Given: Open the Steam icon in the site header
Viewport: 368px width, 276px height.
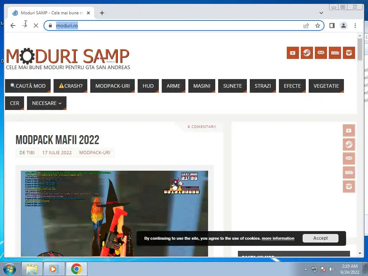Looking at the screenshot, I should 307,53.
